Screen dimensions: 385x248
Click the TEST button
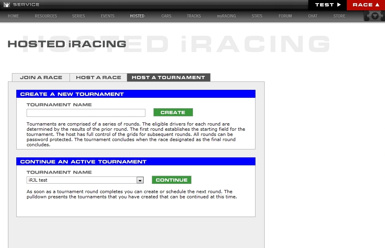pos(327,5)
